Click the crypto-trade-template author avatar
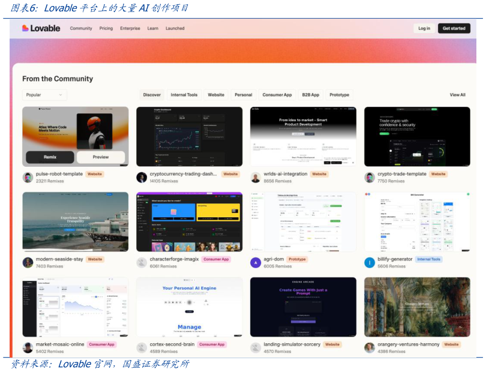 click(370, 178)
